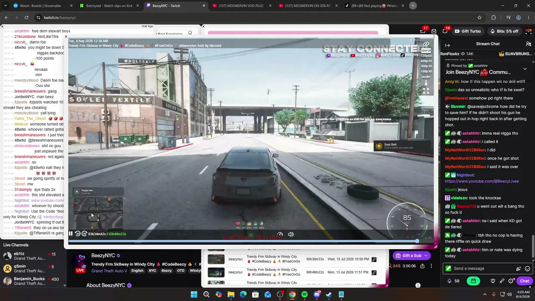This screenshot has height=301, width=535.
Task: Open Prime loot crown icon
Action: pyautogui.click(x=423, y=31)
